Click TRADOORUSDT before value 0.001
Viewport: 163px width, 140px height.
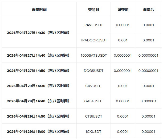pyautogui.click(x=123, y=40)
